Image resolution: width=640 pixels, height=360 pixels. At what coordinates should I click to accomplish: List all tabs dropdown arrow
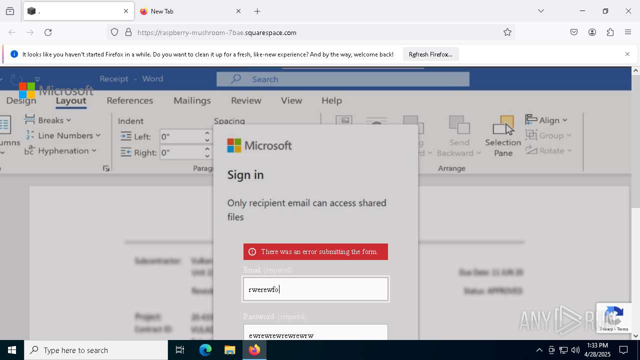point(540,11)
